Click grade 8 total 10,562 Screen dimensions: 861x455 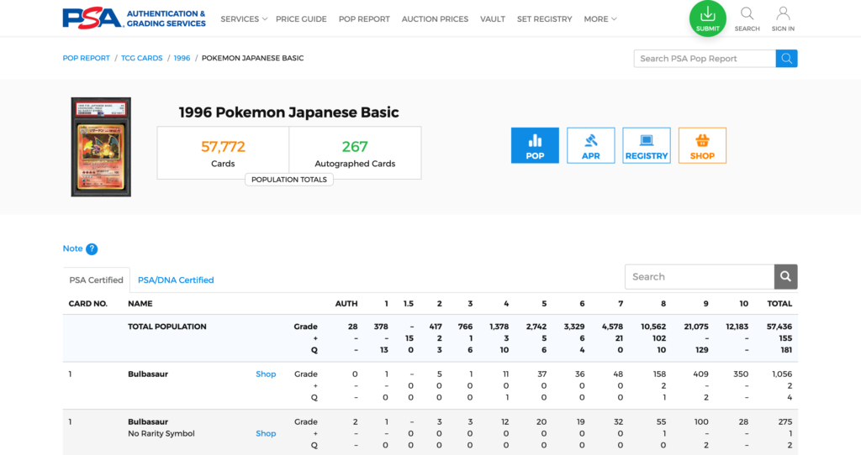pos(653,327)
